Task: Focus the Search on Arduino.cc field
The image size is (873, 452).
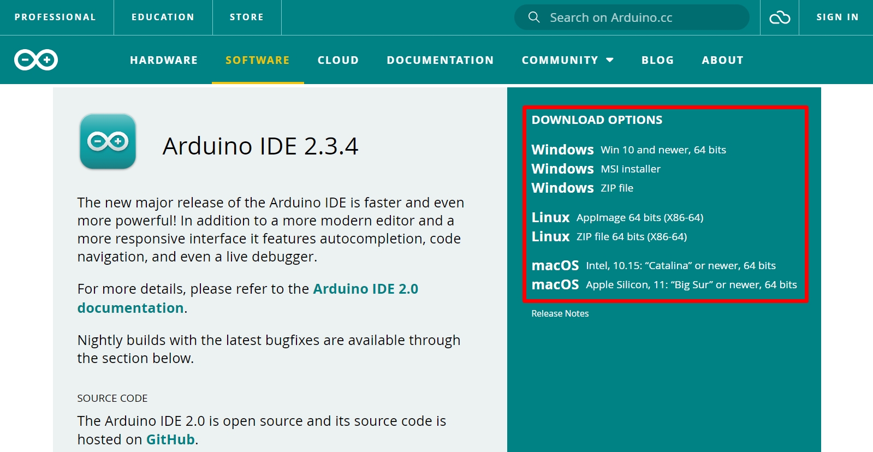Action: coord(632,17)
